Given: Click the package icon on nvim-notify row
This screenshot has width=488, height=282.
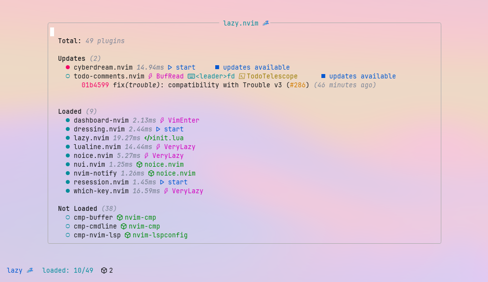Looking at the screenshot, I should [151, 173].
